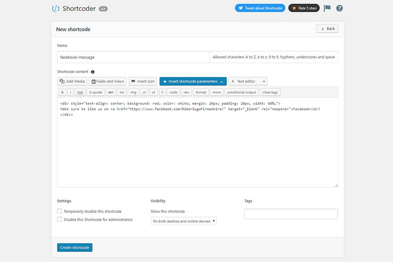Viewport: 393px width, 262px height.
Task: Open the device visibility dropdown
Action: click(x=184, y=221)
